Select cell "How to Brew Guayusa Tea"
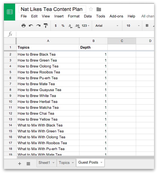The width and height of the screenshot is (158, 174). [48, 90]
